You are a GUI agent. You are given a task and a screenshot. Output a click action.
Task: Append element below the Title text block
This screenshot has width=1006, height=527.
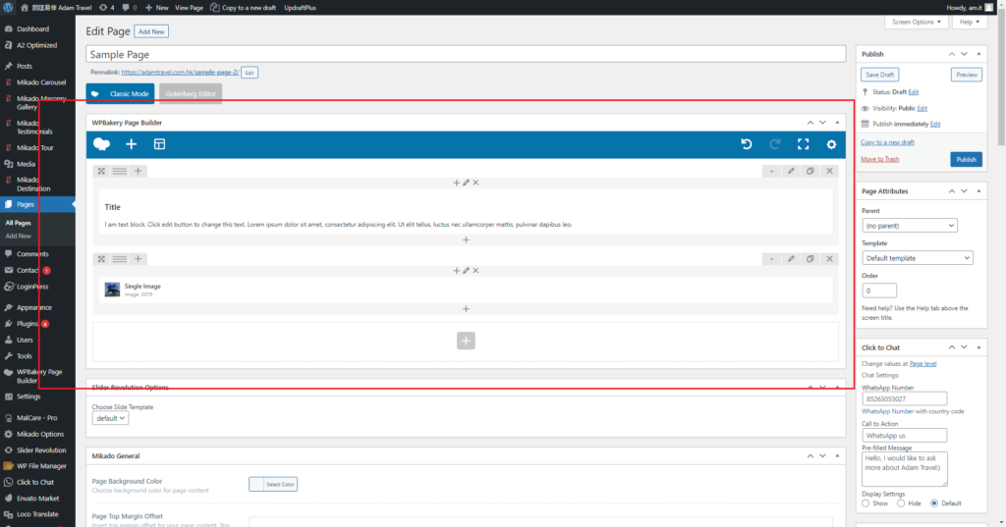pos(466,239)
